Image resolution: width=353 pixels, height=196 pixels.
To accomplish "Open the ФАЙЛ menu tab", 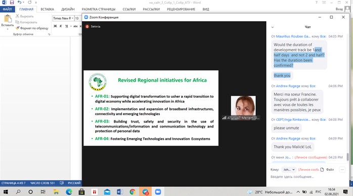I will pos(8,9).
